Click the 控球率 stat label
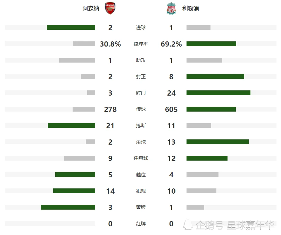 141,44
